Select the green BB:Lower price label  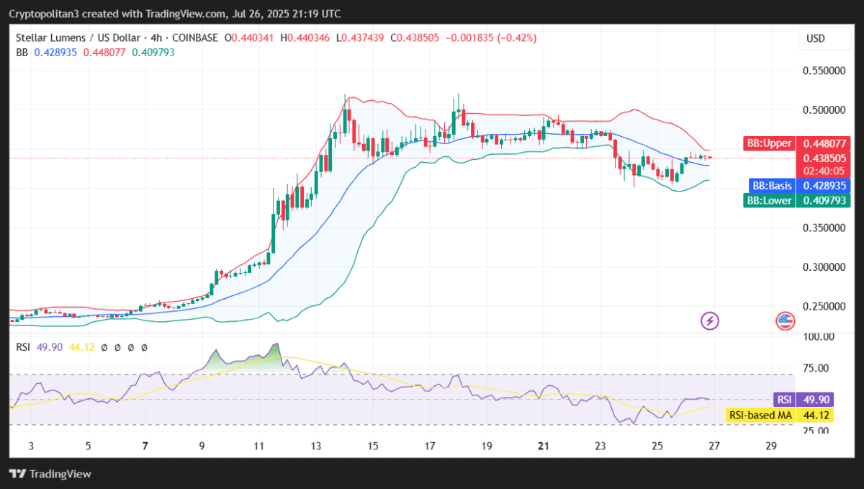(768, 200)
